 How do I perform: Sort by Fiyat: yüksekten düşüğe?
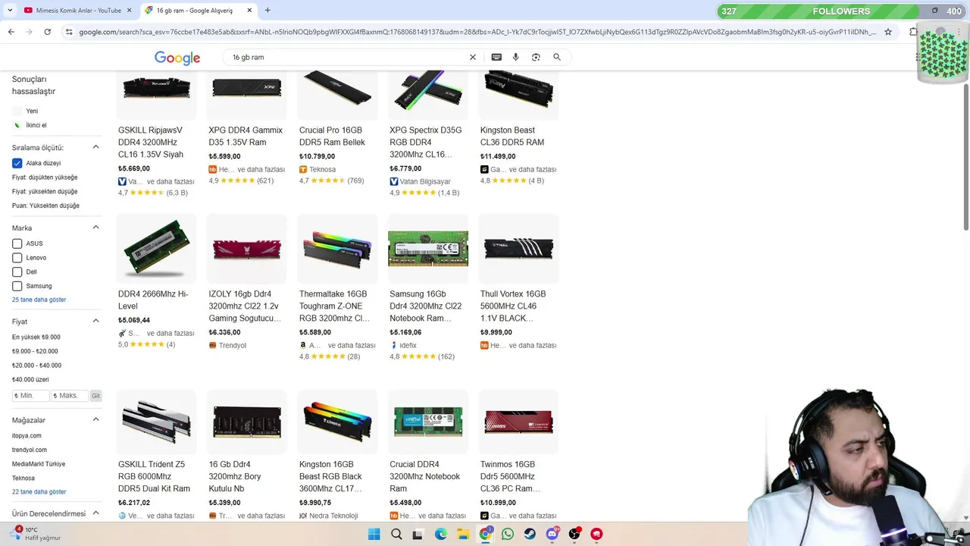tap(45, 191)
